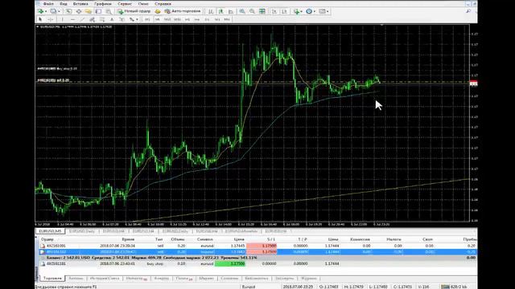Open the chart templates icon

(x=322, y=11)
